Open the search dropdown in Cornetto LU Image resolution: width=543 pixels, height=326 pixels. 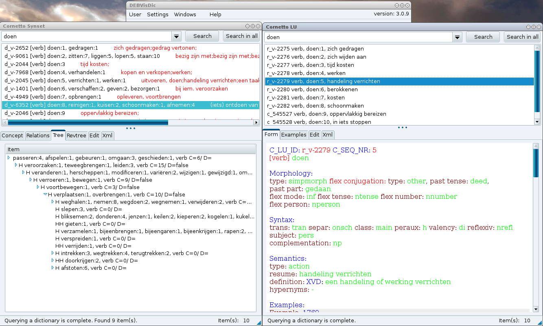click(x=458, y=37)
